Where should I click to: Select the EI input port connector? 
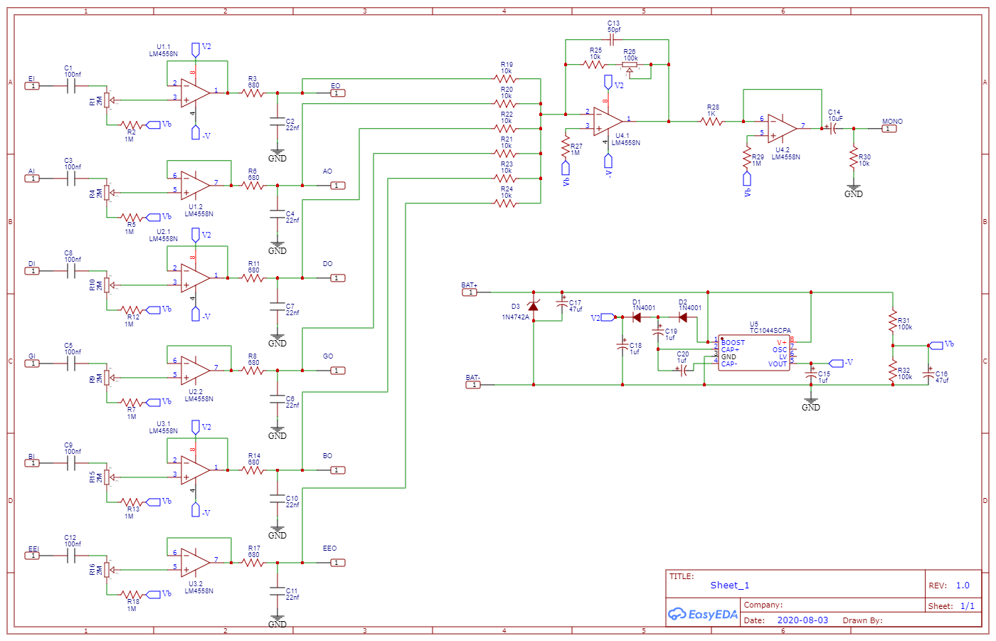coord(32,86)
